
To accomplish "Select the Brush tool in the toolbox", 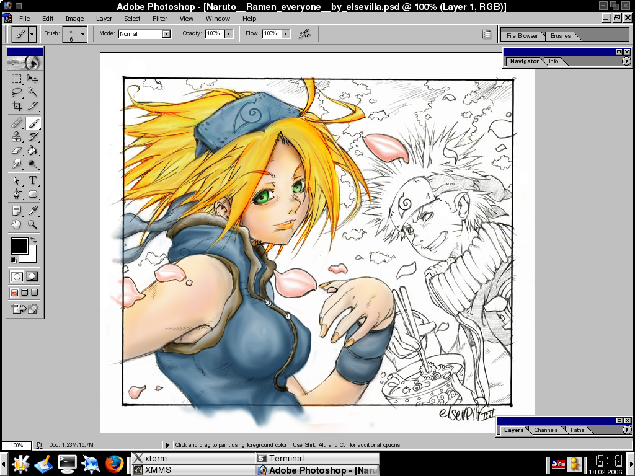I will [x=32, y=123].
